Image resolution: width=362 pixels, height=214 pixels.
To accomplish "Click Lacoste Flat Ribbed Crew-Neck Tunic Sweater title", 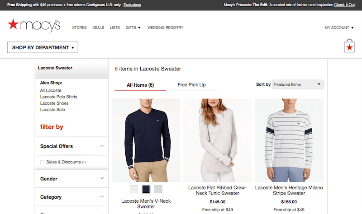I will coord(218,191).
